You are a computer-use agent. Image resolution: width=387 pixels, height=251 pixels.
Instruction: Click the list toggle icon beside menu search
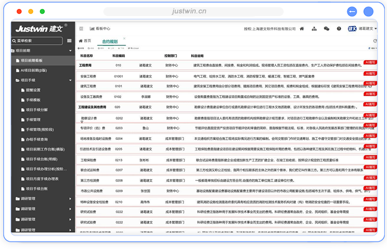69,40
